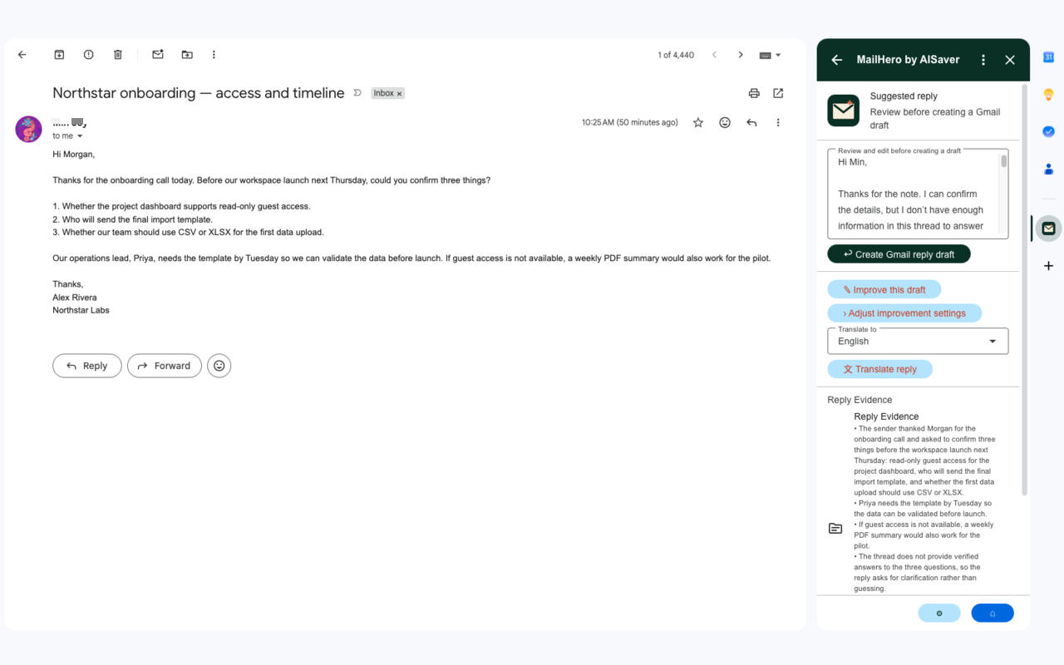Viewport: 1064px width, 665px height.
Task: Report email as spam
Action: 88,55
